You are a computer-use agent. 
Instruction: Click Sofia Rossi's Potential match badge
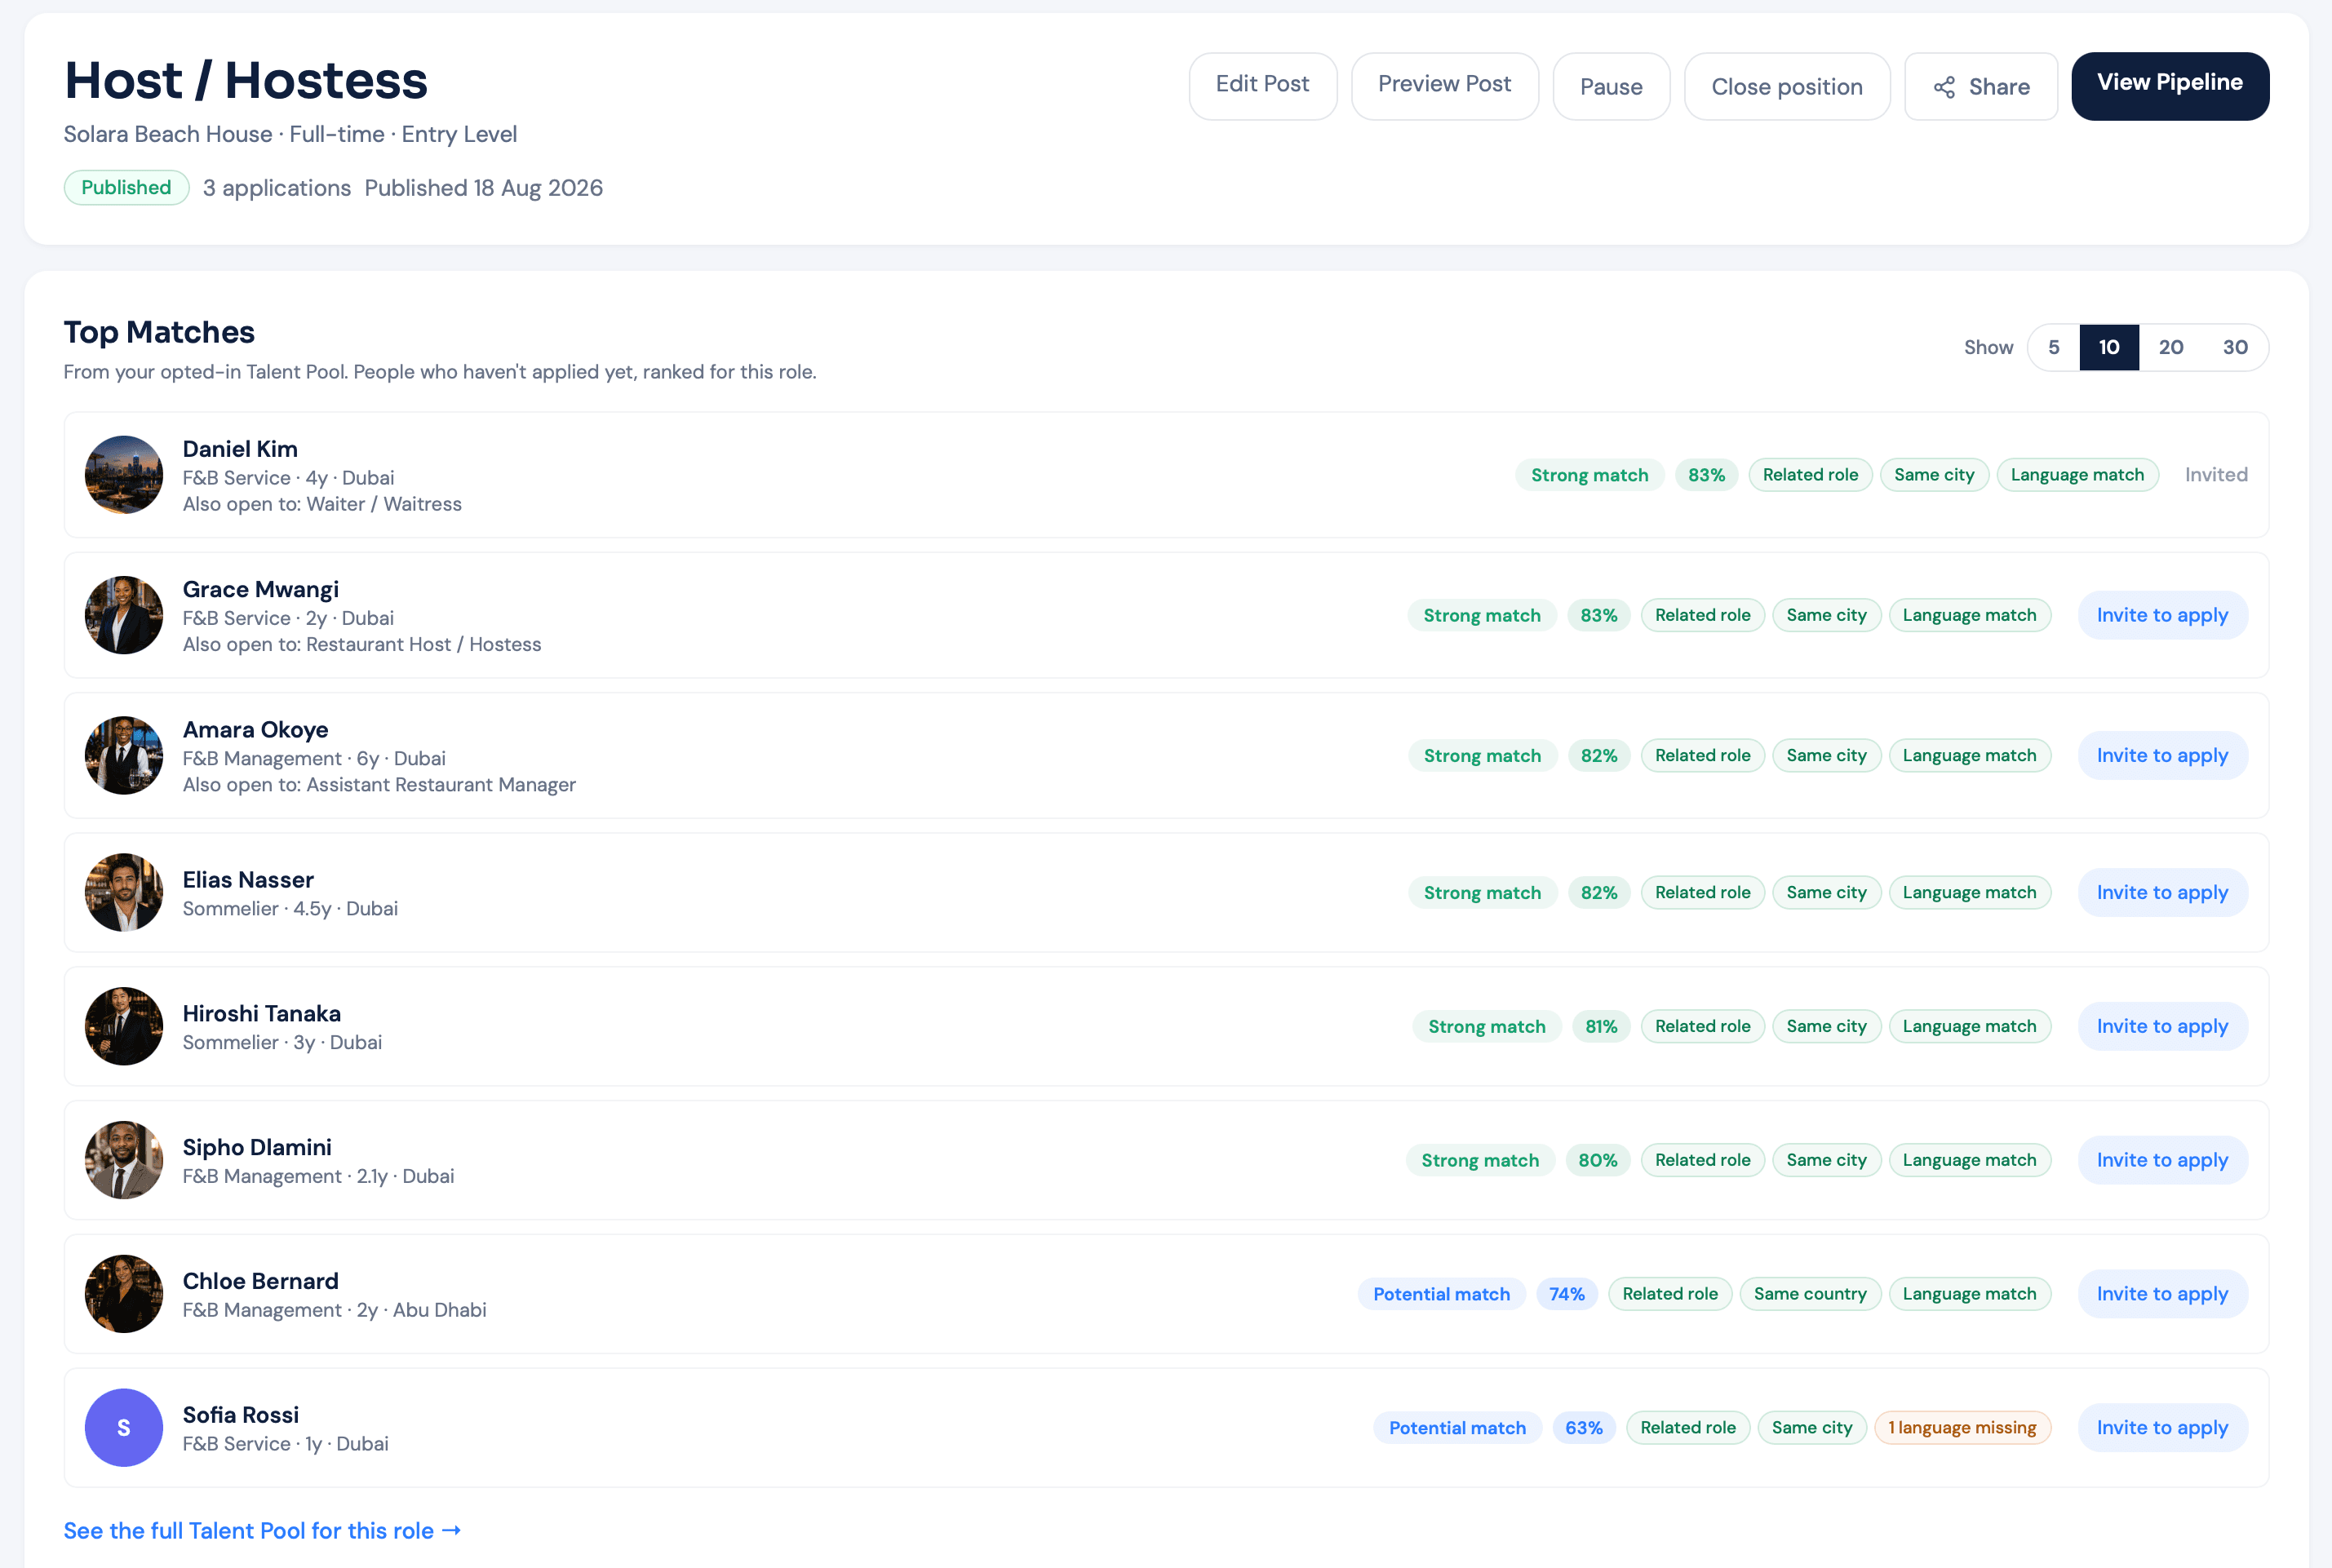1457,1428
